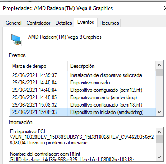
Task: Switch to the Recursos tab
Action: (109, 23)
